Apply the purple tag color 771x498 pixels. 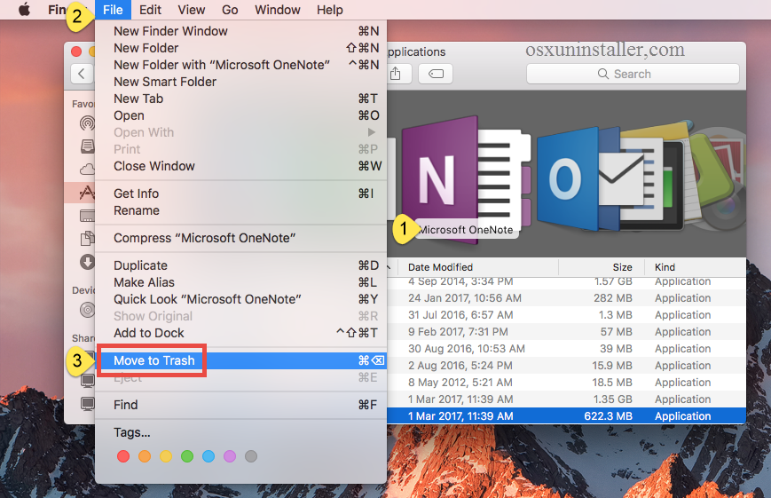click(x=230, y=456)
